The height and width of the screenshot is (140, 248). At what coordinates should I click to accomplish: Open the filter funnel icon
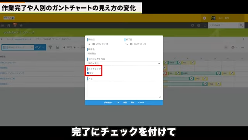coord(50,47)
